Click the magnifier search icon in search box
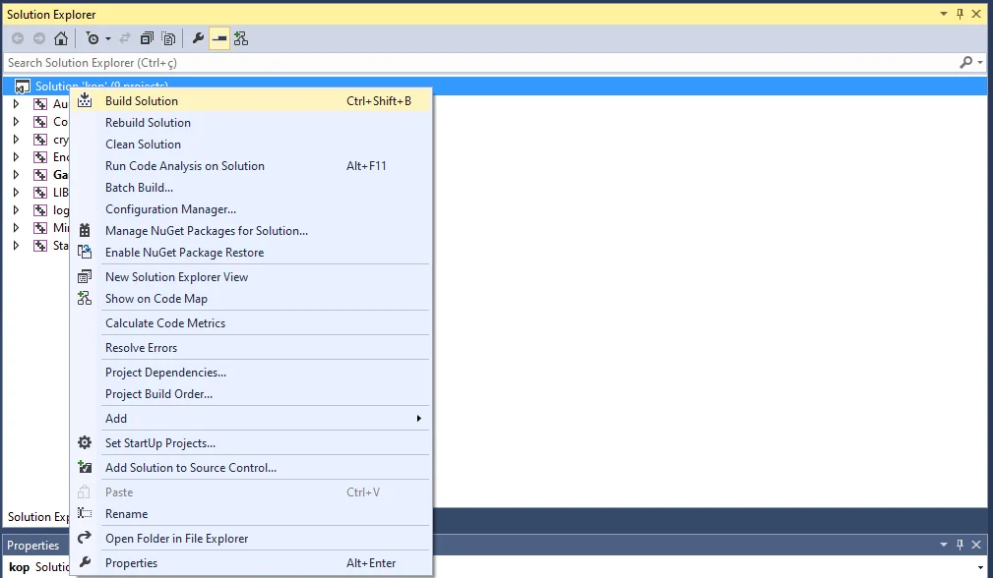Screen dimensions: 993x578 (965, 62)
